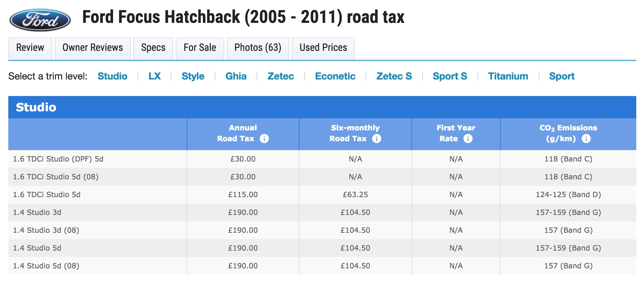Select the LX trim level

155,76
